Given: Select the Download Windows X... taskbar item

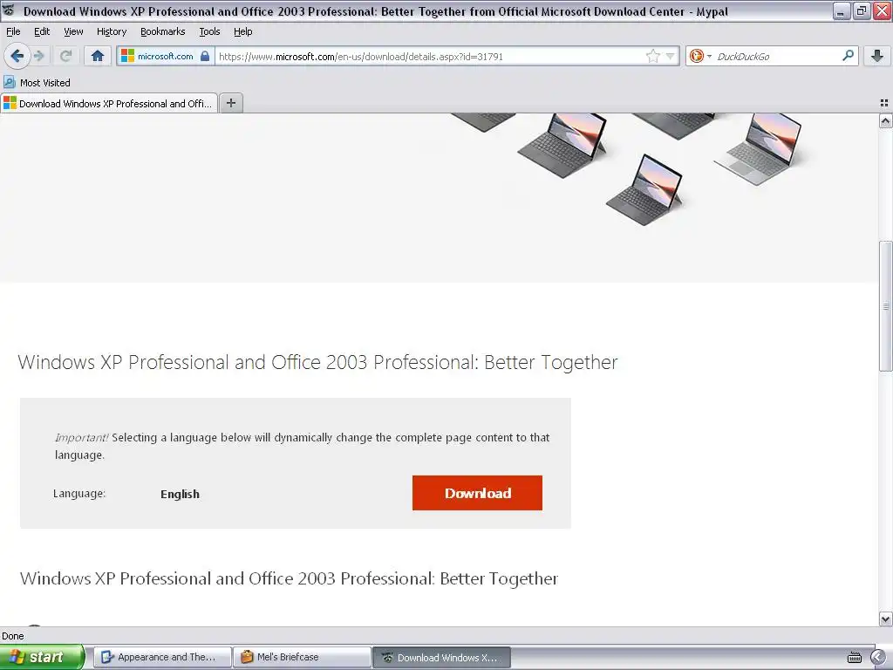Looking at the screenshot, I should click(x=441, y=657).
